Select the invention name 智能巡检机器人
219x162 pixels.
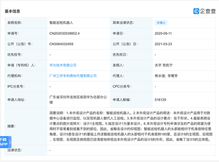coord(61,23)
